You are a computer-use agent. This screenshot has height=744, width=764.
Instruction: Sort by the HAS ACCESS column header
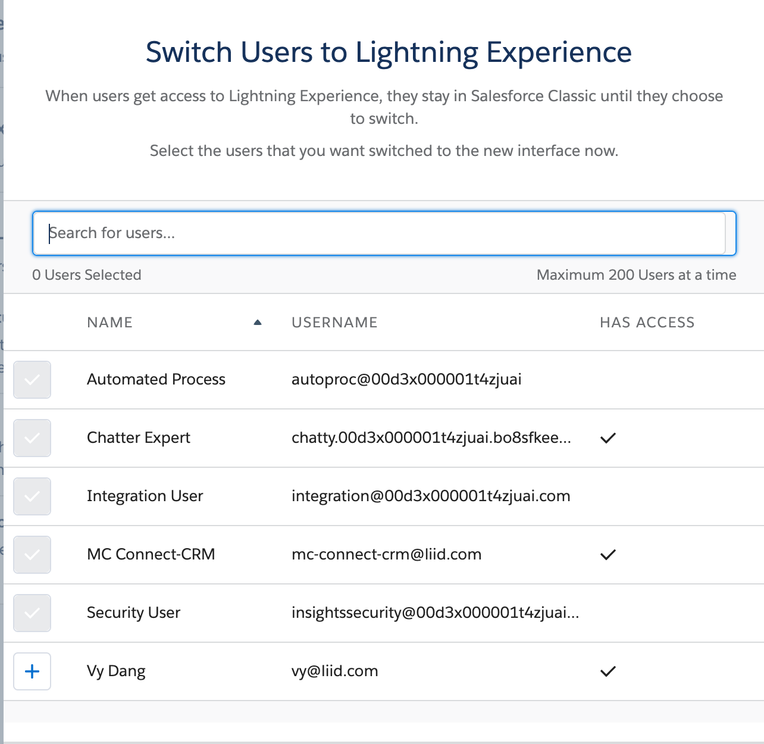coord(647,322)
